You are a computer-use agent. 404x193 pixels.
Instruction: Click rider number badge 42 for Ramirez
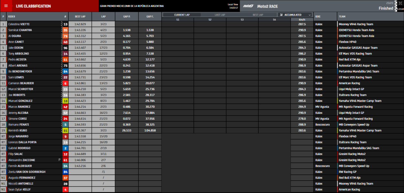point(65,107)
